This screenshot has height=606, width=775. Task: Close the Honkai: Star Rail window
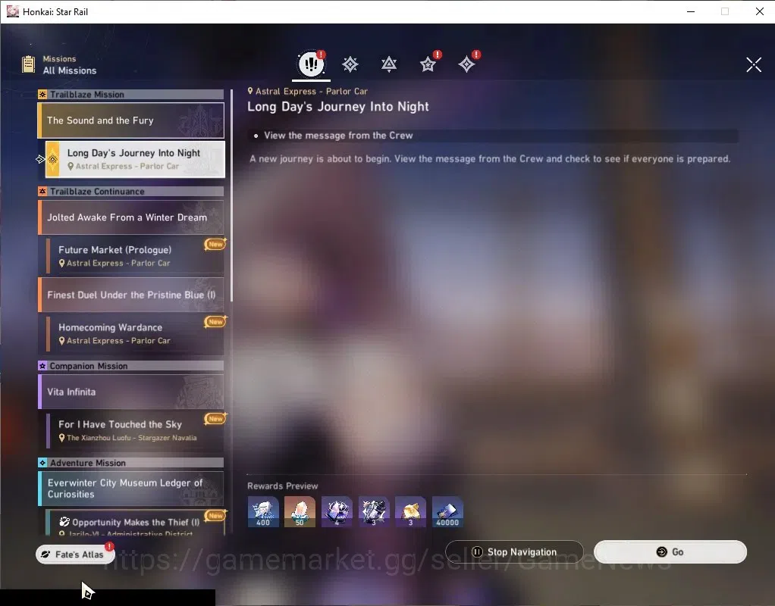[x=760, y=11]
